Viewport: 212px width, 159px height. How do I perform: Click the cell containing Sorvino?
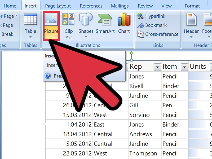[145, 115]
